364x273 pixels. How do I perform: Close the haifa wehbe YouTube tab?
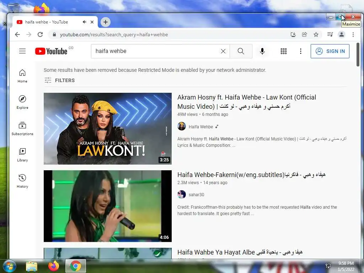coord(92,22)
